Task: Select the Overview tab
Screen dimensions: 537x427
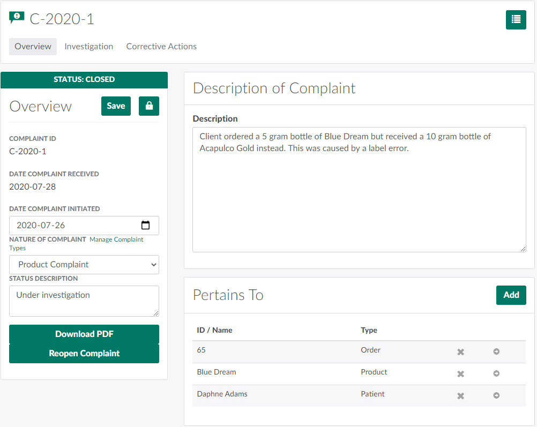Action: pyautogui.click(x=33, y=47)
